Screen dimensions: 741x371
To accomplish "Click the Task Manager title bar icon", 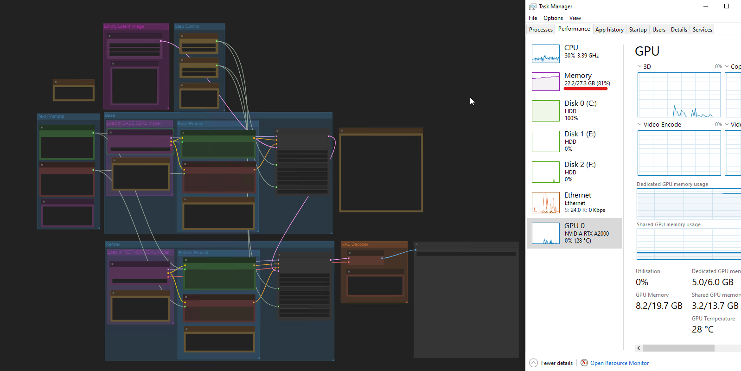I will tap(533, 6).
